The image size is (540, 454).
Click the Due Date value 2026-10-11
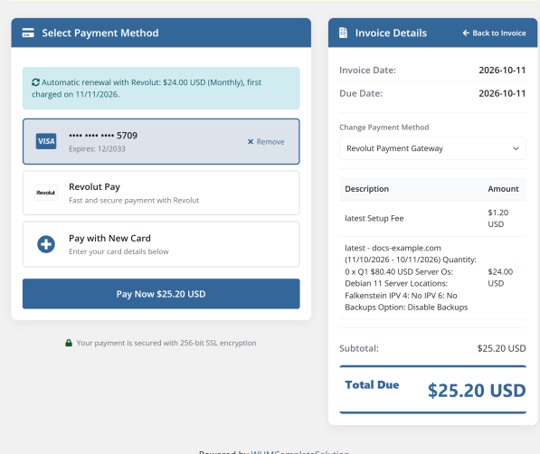502,93
